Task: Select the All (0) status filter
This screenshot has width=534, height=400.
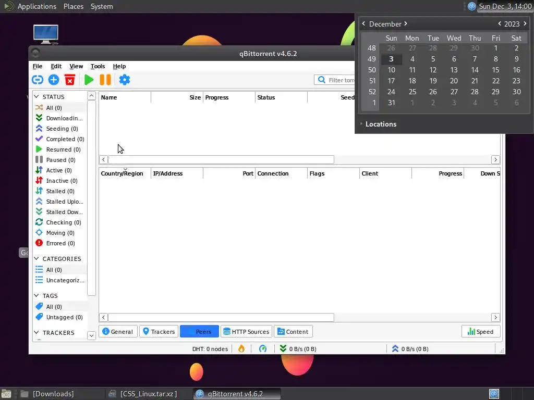Action: (x=60, y=107)
